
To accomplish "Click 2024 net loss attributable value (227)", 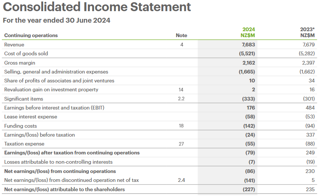I will (x=247, y=189).
